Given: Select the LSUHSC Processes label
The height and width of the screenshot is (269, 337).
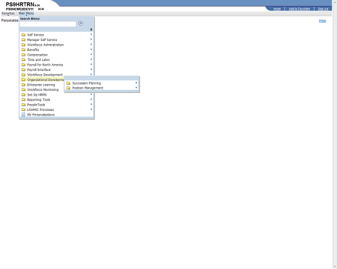Looking at the screenshot, I should [x=41, y=109].
